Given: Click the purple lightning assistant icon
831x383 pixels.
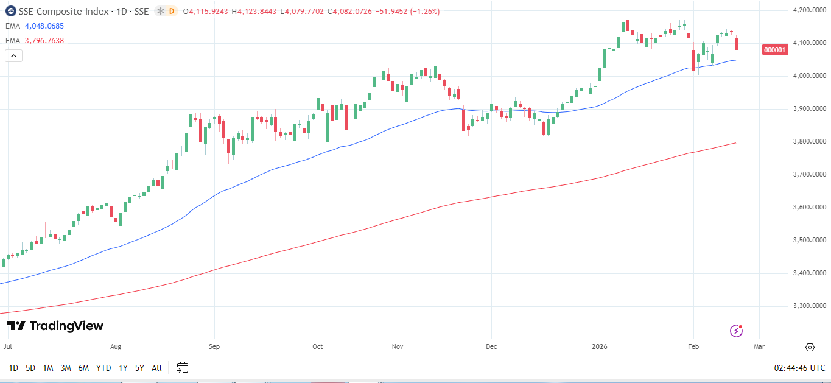Looking at the screenshot, I should click(737, 329).
